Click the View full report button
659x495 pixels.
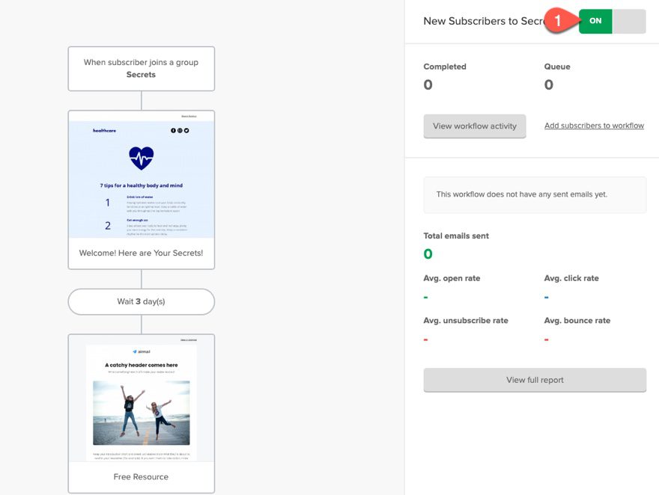pyautogui.click(x=534, y=380)
